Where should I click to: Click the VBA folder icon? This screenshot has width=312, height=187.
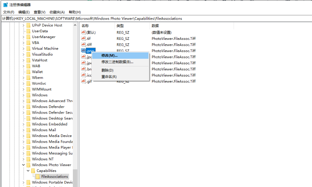click(x=28, y=43)
